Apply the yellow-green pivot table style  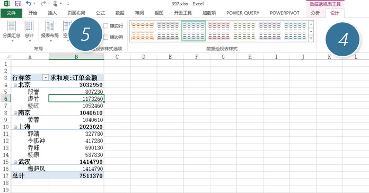pos(244,31)
